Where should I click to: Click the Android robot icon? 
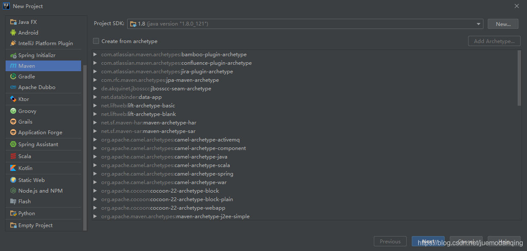coord(13,32)
